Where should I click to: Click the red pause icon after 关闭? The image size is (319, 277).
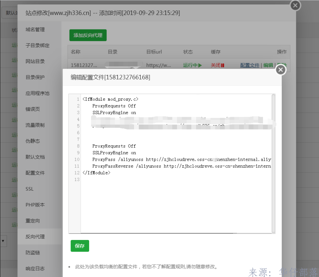tap(223, 66)
